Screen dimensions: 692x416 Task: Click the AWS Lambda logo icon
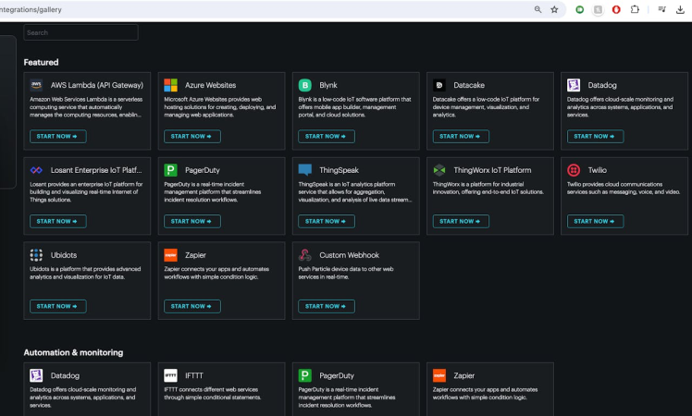pos(36,85)
